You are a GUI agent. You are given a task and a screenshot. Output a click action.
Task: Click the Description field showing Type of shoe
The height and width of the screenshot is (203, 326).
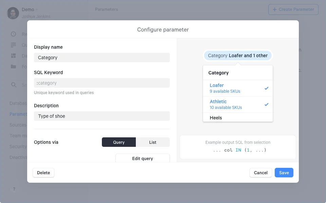click(x=102, y=116)
